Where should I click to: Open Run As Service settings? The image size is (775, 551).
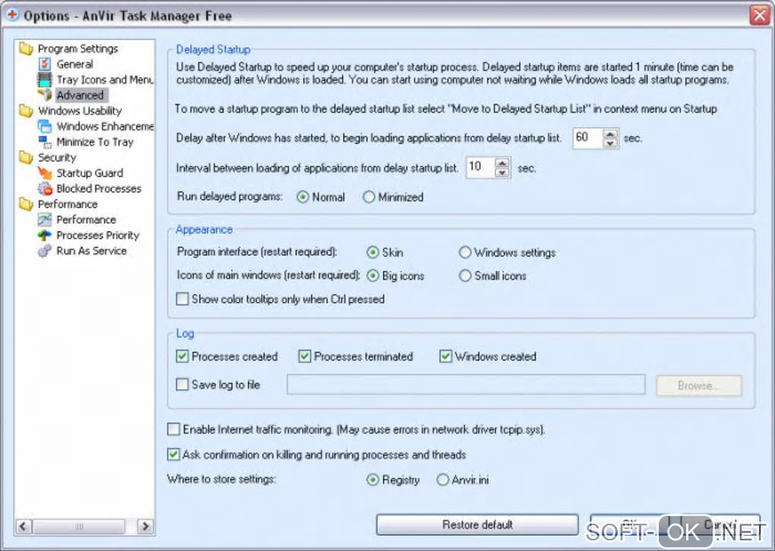pyautogui.click(x=91, y=250)
